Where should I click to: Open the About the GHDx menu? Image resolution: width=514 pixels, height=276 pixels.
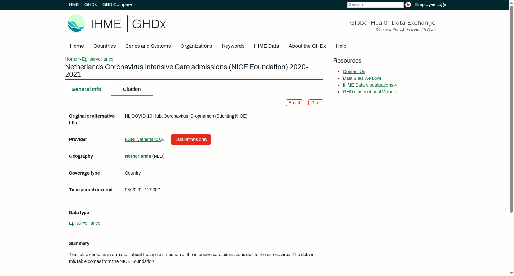click(x=307, y=46)
